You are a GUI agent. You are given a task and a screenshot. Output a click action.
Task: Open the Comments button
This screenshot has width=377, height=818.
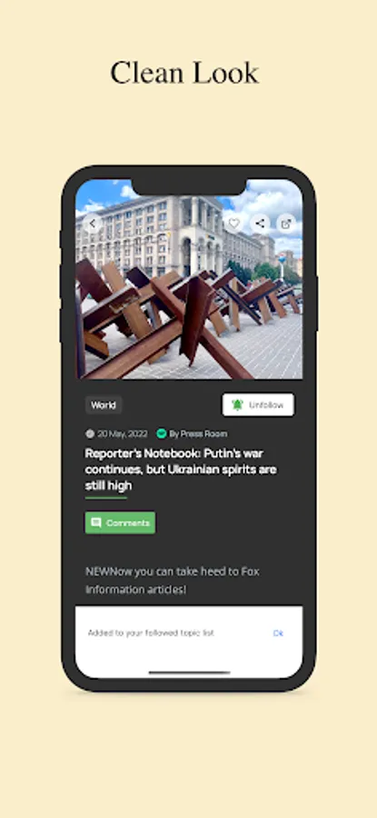click(x=121, y=523)
